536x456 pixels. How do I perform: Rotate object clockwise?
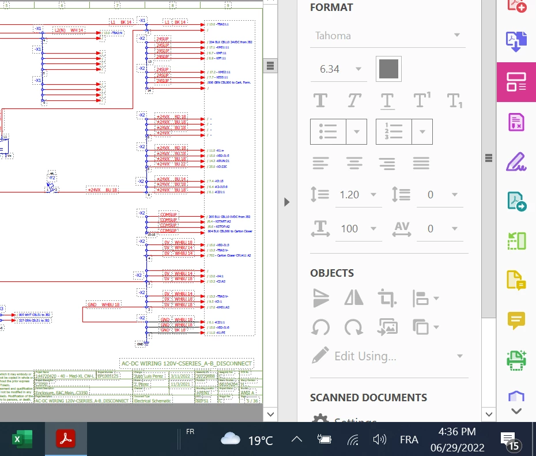(354, 327)
